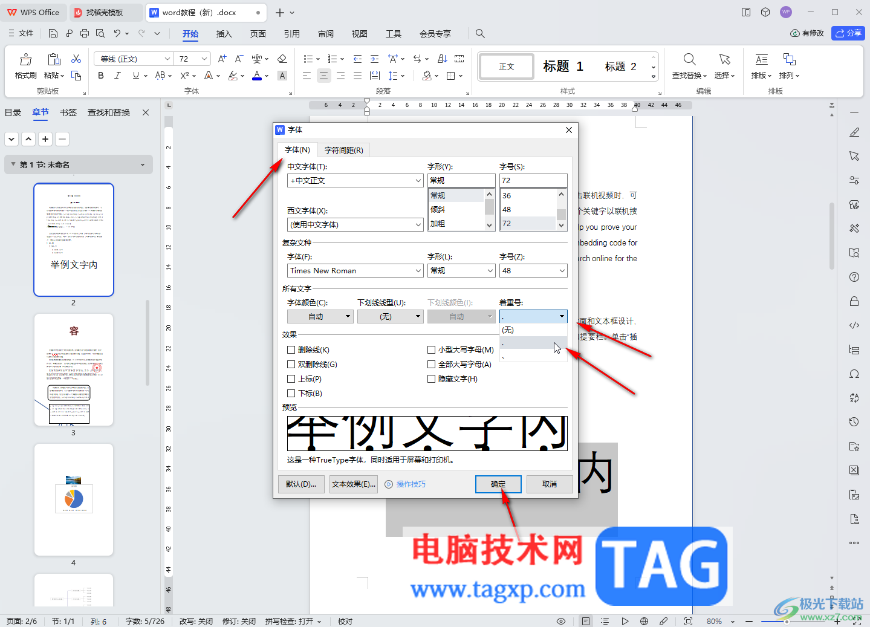Click the globe web layout icon
The width and height of the screenshot is (870, 627).
(644, 621)
